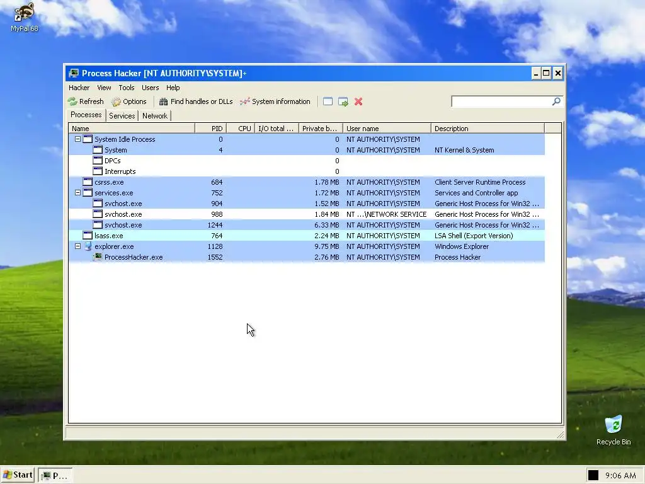
Task: Sort by the User name column header
Action: coord(387,129)
